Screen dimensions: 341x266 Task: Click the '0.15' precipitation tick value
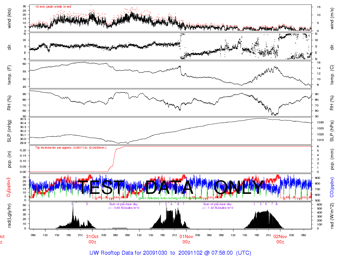point(23,156)
